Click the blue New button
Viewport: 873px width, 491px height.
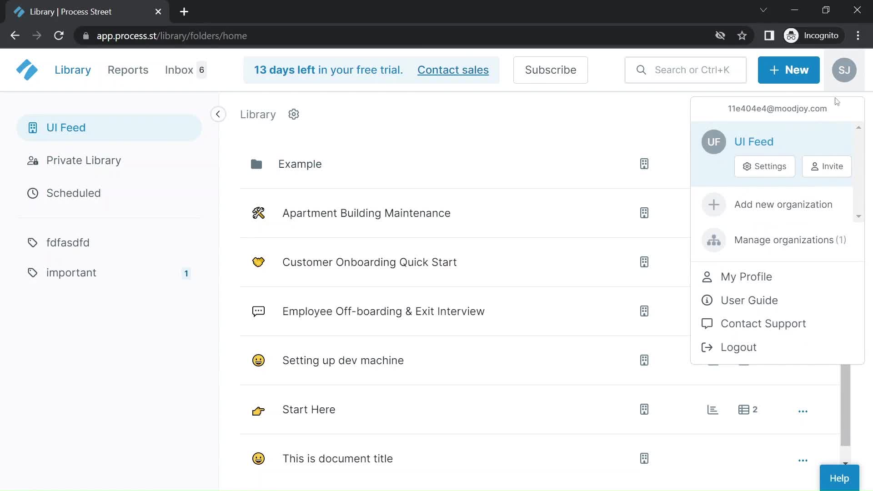(x=788, y=70)
